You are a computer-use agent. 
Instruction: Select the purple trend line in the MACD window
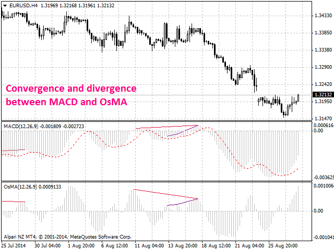coord(183,132)
